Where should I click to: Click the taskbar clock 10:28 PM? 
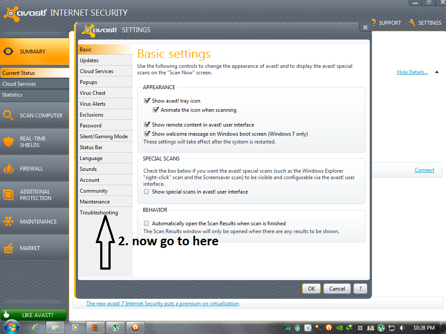point(424,328)
